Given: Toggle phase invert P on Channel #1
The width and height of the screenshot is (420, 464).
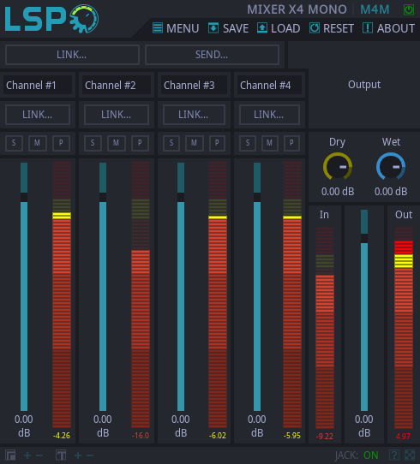Looking at the screenshot, I should [x=61, y=143].
